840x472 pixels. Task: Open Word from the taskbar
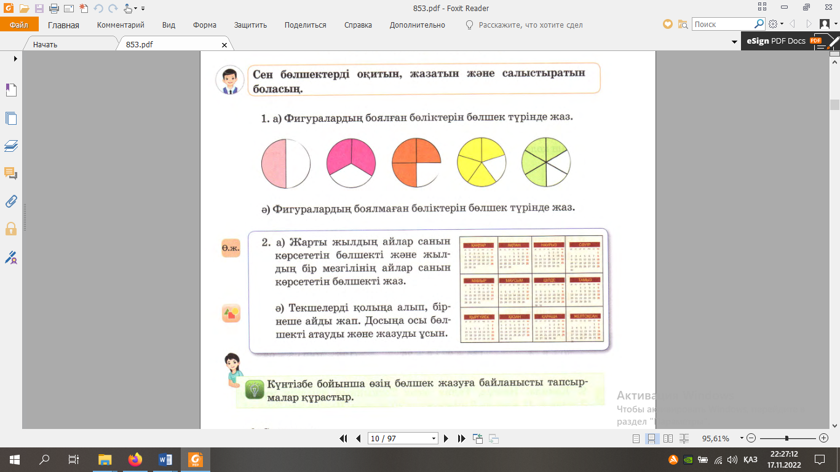coord(165,459)
